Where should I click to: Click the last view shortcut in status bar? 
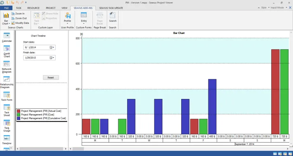click(290, 153)
